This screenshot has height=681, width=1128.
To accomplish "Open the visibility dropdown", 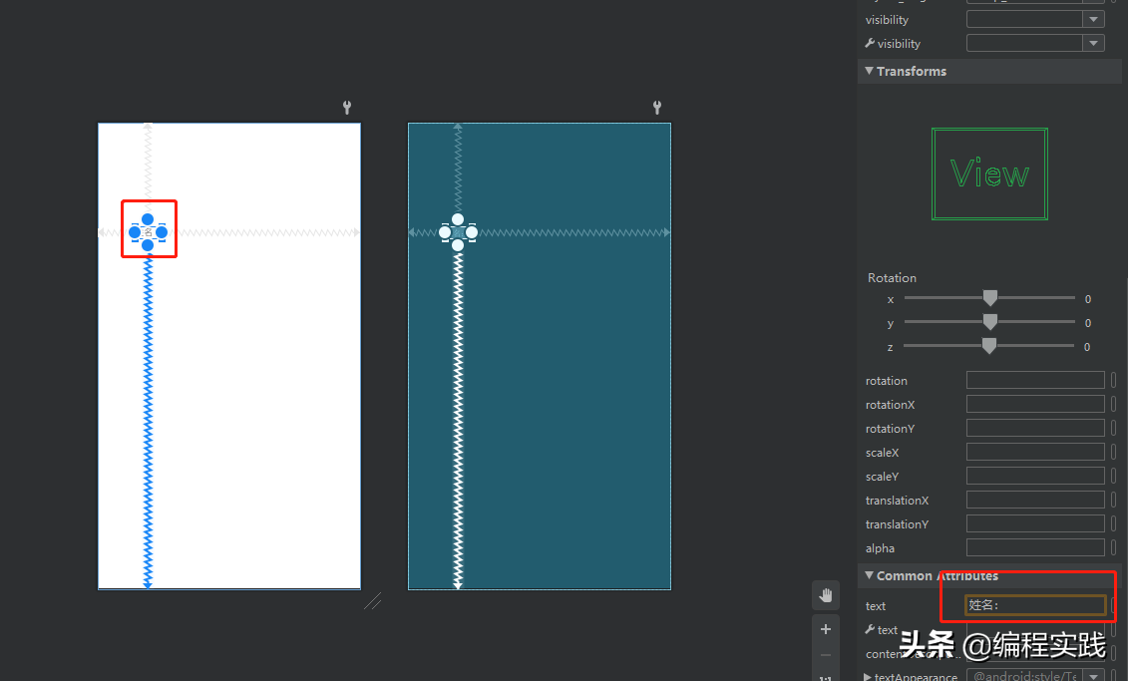I will point(1093,19).
